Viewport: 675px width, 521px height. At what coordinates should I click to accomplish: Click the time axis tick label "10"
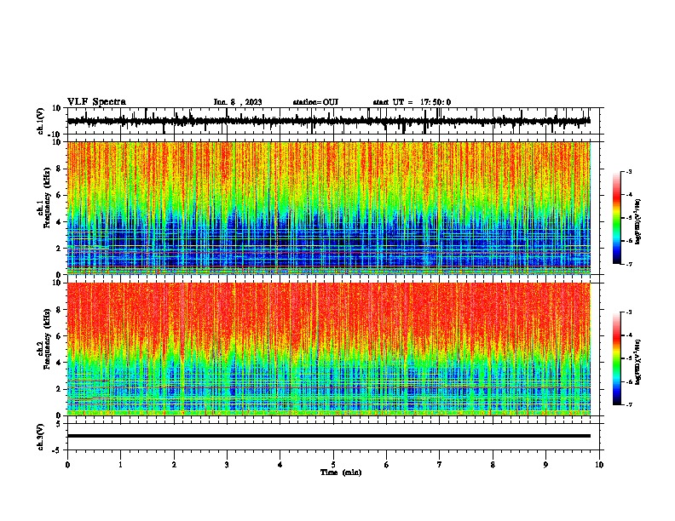(599, 465)
